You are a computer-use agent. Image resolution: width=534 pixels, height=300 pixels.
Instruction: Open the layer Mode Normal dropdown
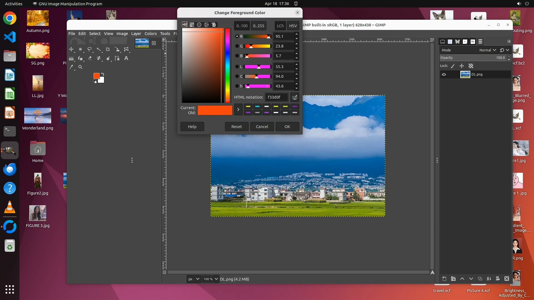488,50
